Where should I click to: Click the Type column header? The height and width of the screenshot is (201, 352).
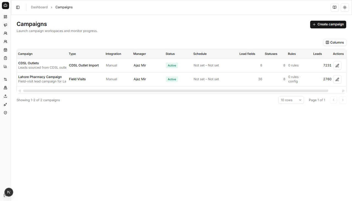[x=72, y=54]
